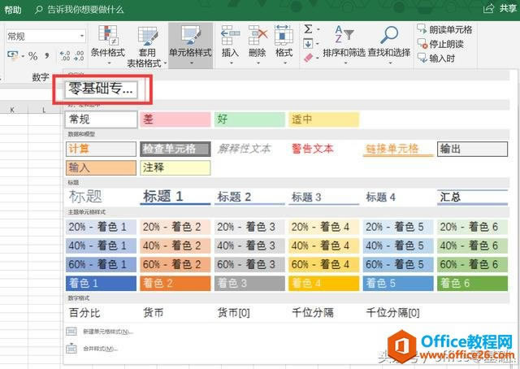Expand the Insert (插入) dropdown arrow
This screenshot has width=520, height=369.
click(231, 63)
